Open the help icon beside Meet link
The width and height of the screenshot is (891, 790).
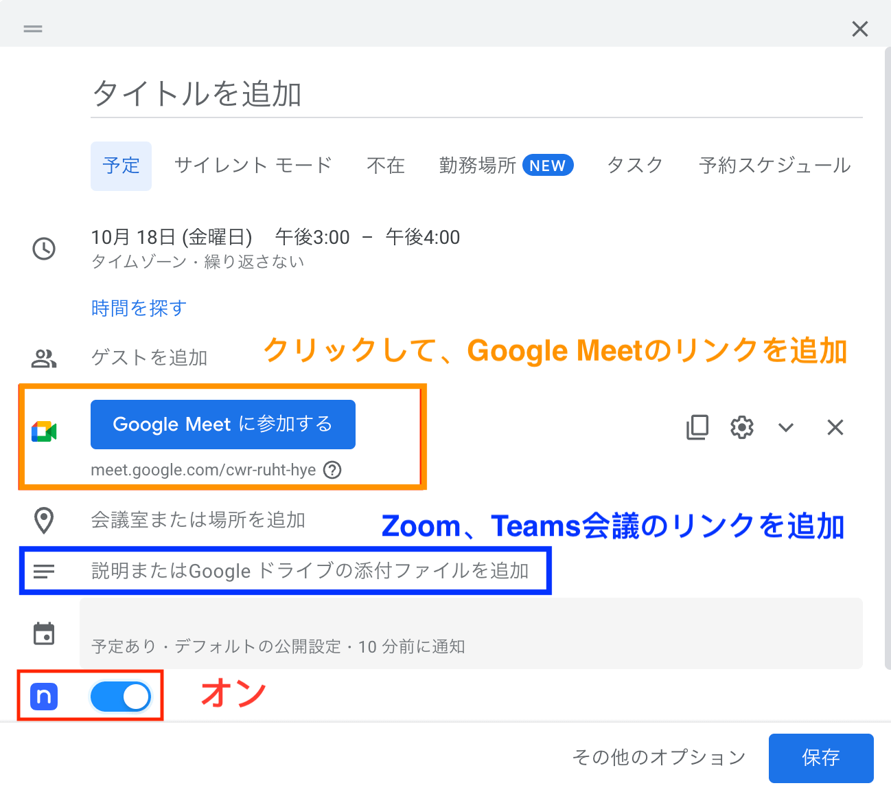tap(332, 470)
